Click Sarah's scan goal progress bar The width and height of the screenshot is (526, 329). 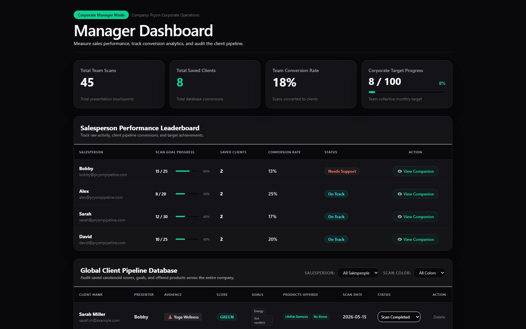click(187, 216)
